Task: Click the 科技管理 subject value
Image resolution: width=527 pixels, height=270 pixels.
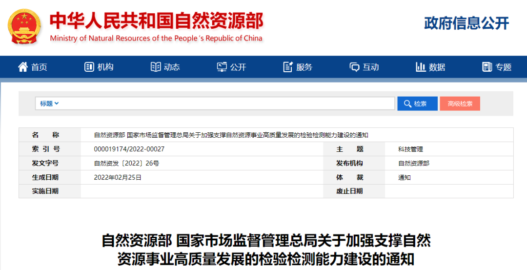Action: (411, 149)
